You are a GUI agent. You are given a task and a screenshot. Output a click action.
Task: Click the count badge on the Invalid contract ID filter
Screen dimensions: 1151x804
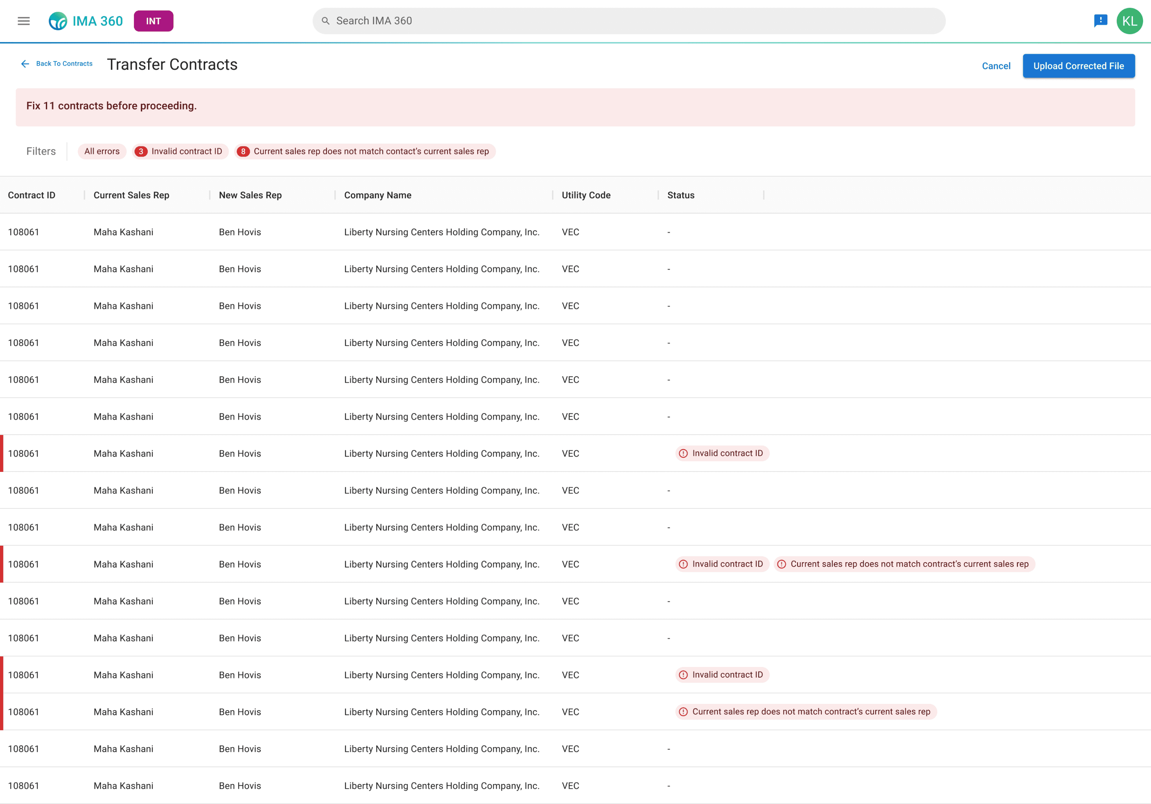[x=141, y=151]
